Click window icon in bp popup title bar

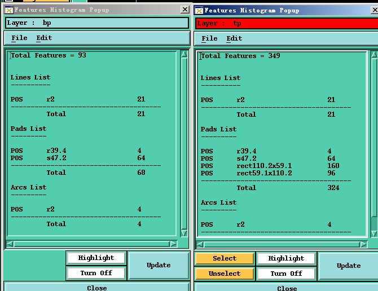[x=9, y=10]
